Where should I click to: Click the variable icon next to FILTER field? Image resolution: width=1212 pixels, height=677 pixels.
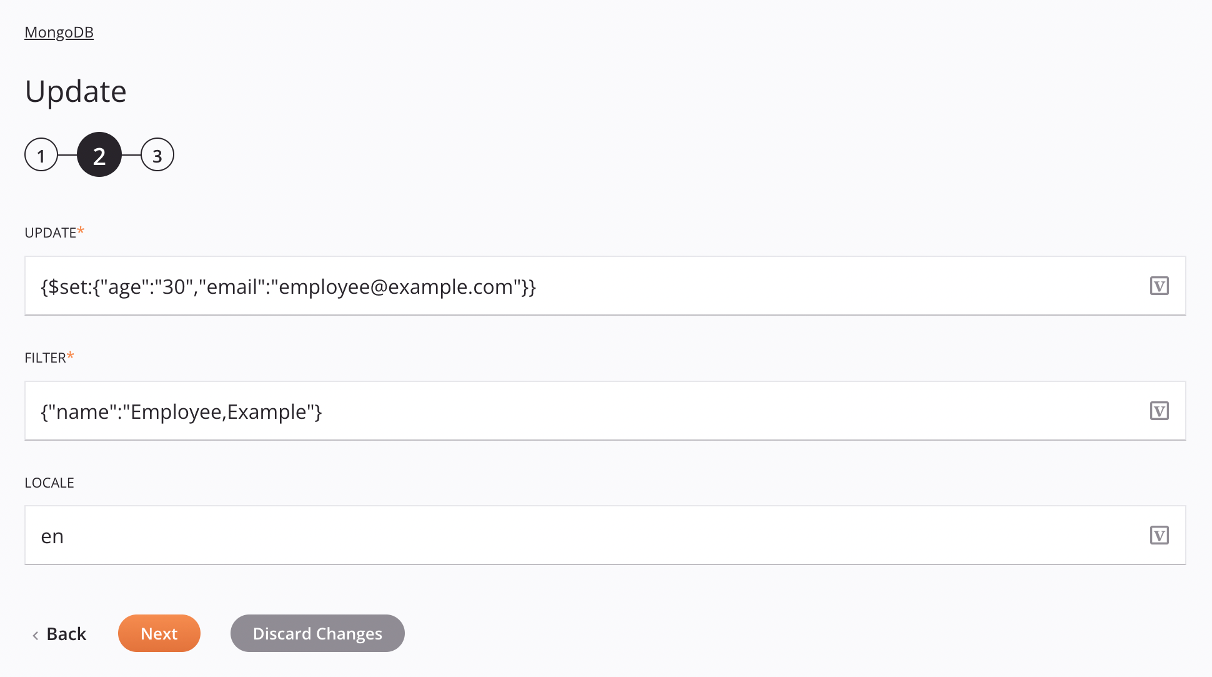[x=1159, y=411]
